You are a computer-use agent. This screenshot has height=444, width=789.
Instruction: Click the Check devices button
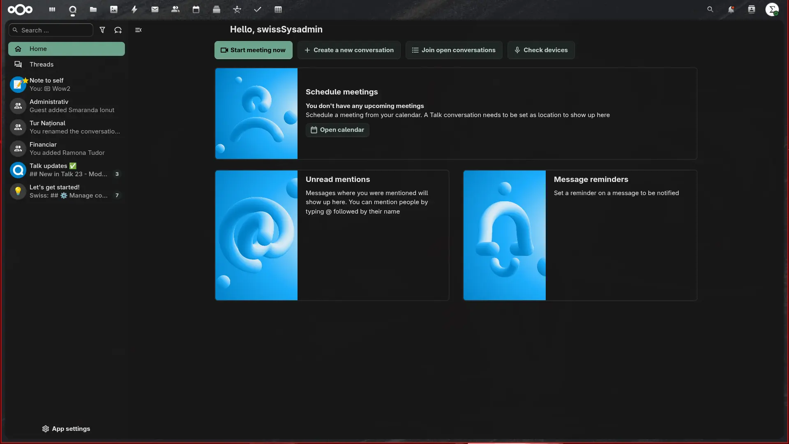541,50
